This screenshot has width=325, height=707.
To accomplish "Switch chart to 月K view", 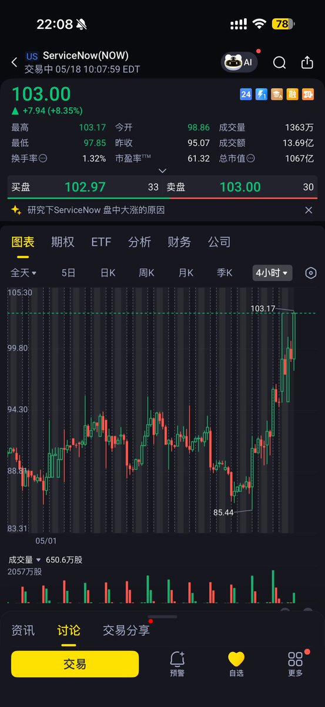I will 186,273.
